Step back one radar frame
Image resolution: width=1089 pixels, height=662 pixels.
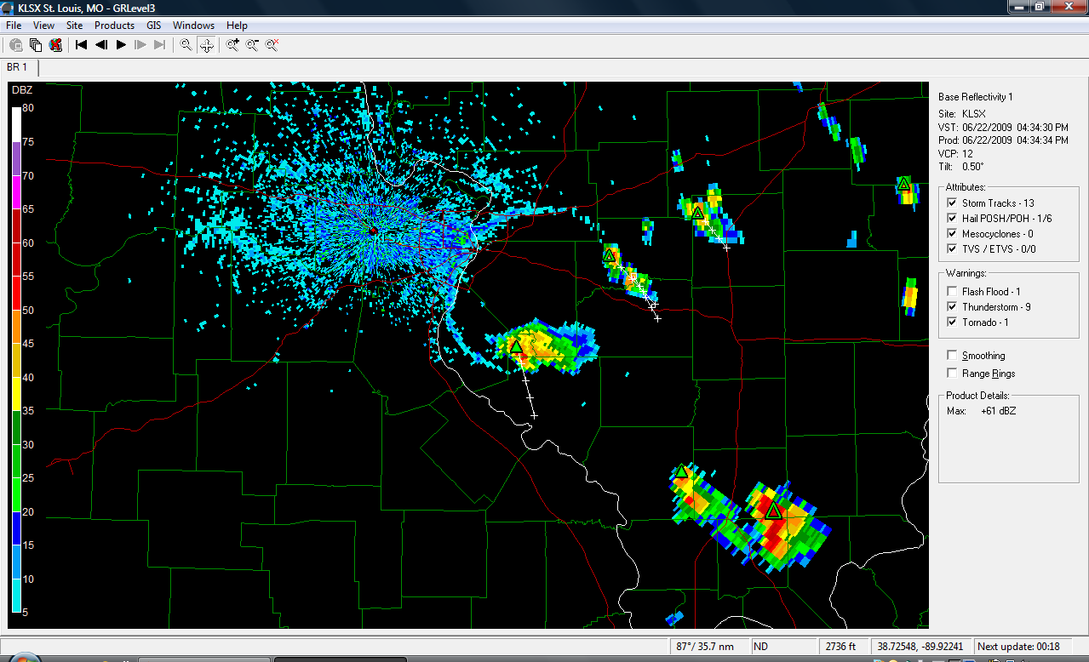click(x=101, y=45)
